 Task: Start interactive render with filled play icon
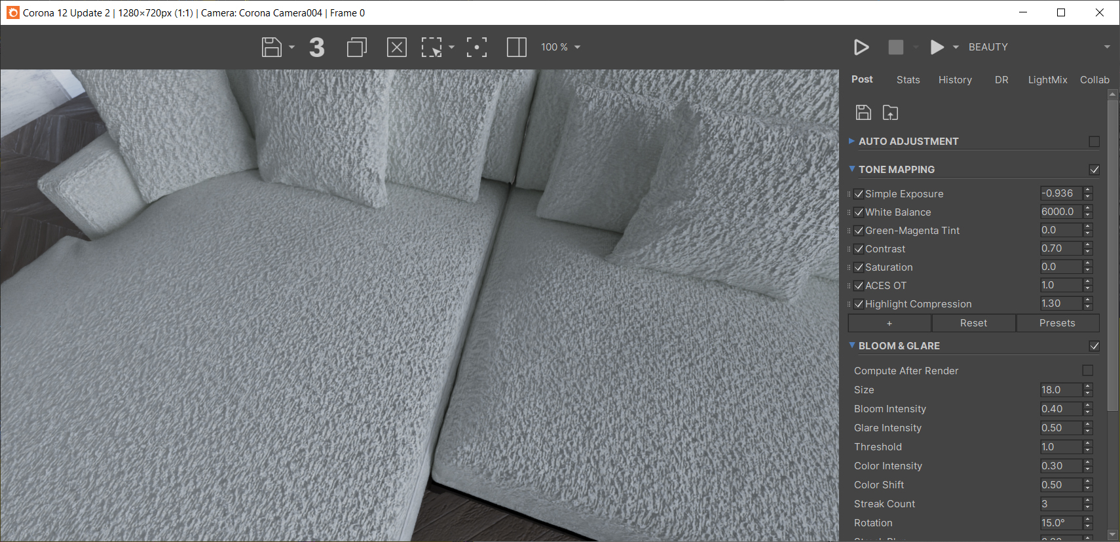click(937, 47)
